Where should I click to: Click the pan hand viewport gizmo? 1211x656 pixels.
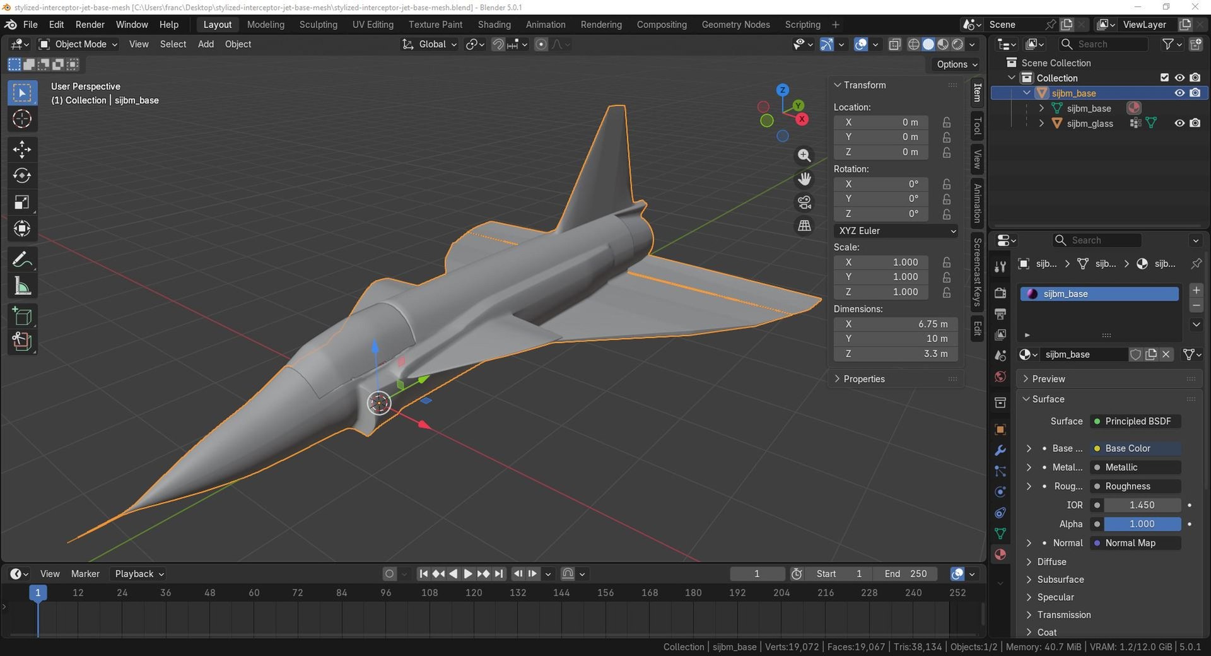[x=804, y=179]
